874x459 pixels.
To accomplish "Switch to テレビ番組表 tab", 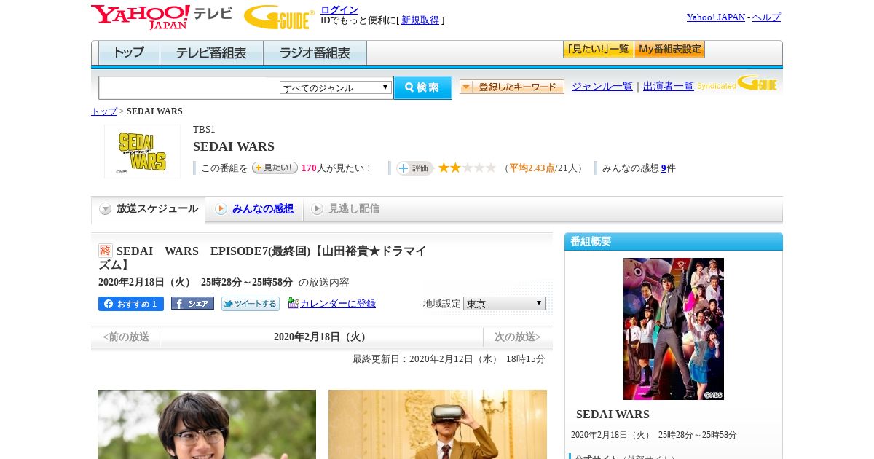I will [212, 53].
